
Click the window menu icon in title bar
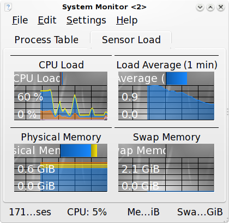pos(8,7)
